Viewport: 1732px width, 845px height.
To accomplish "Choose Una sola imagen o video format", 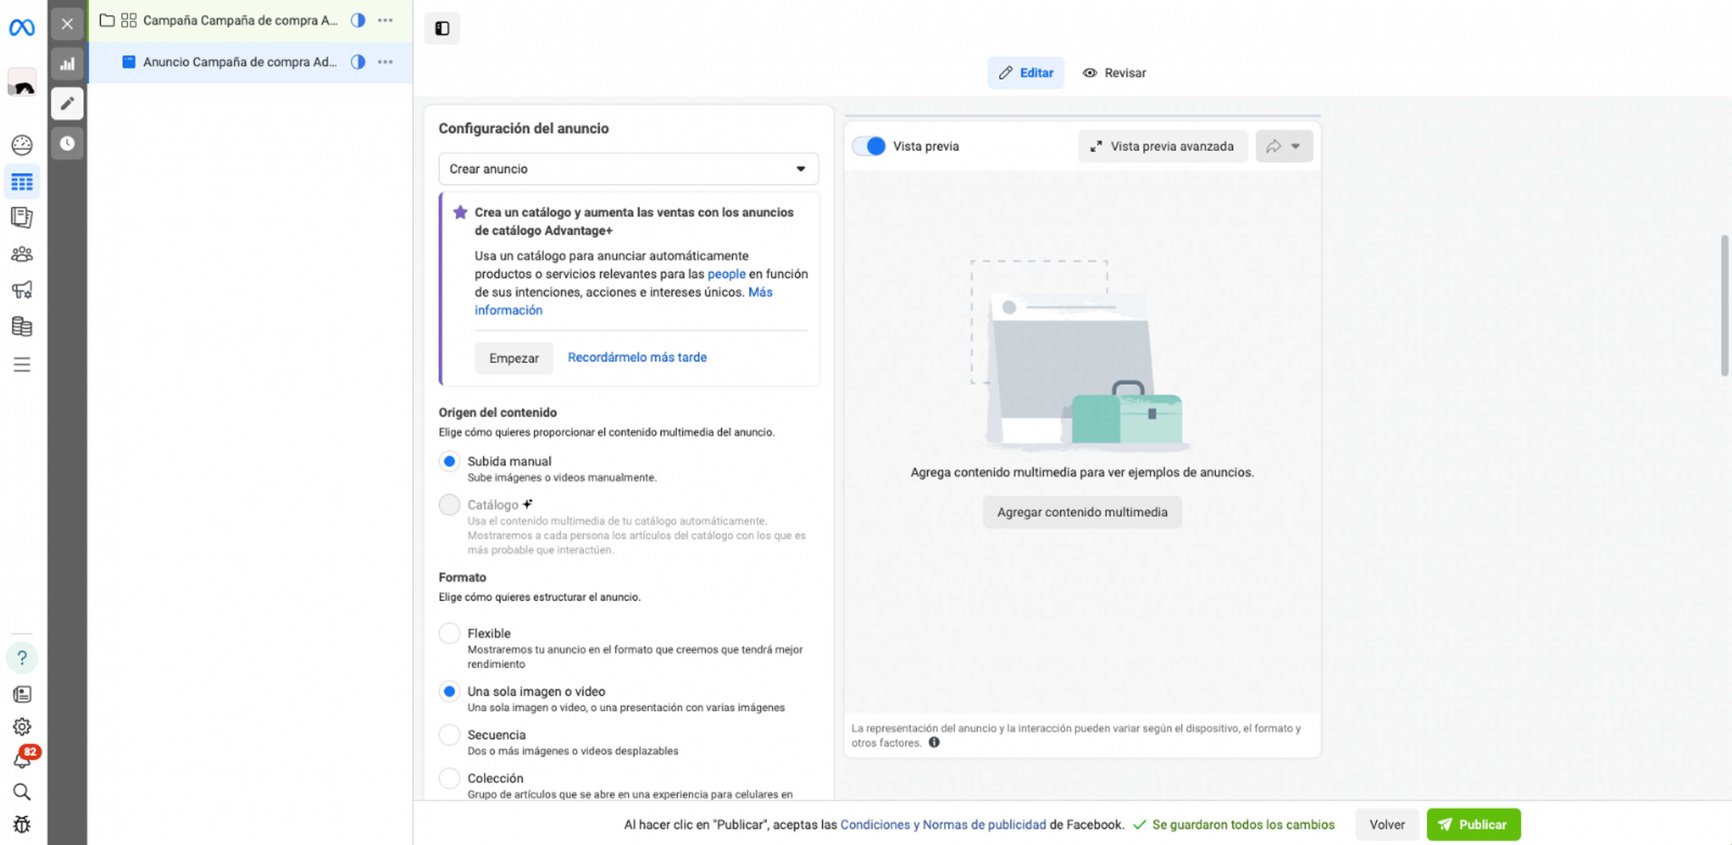I will point(449,691).
